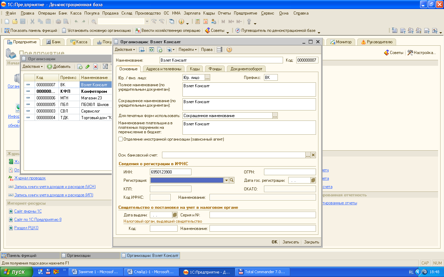
Task: Click red delete-mark icon in Организации list
Action: pyautogui.click(x=95, y=66)
